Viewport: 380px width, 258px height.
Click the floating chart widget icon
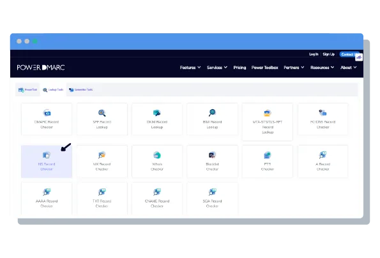click(x=359, y=57)
